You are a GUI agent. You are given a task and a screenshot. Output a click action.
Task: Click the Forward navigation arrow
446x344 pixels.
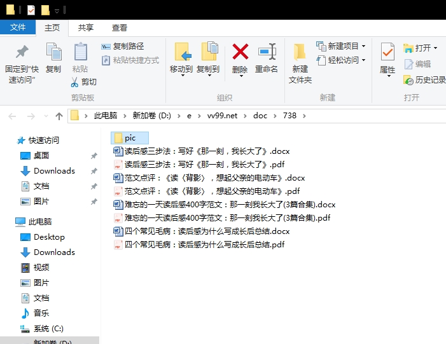(31, 116)
